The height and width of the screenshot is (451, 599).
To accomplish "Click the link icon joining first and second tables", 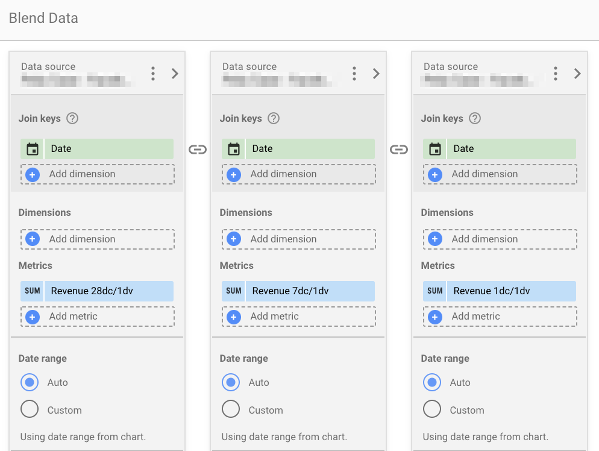I will (197, 149).
